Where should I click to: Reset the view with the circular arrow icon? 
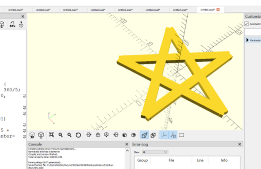(78, 135)
